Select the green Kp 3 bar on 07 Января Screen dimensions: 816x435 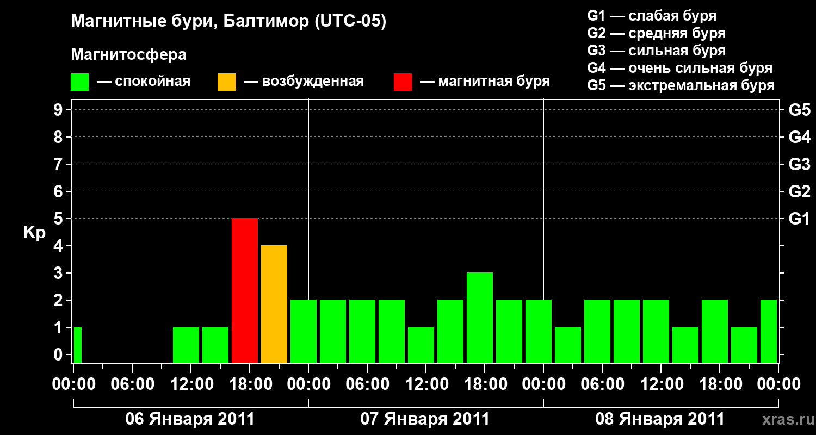tap(480, 318)
